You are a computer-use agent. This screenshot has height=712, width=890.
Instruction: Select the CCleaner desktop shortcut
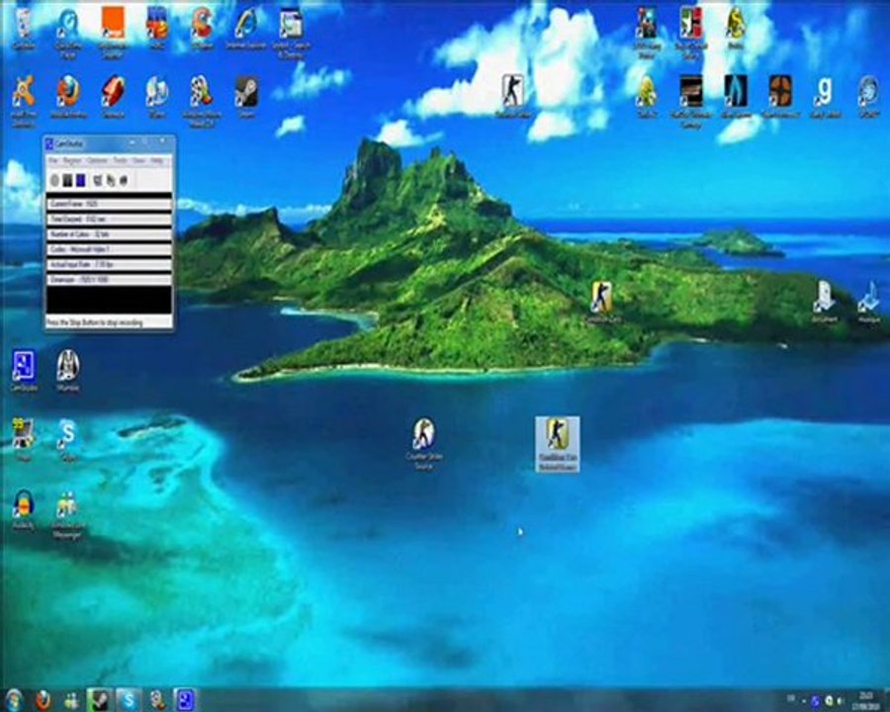click(x=202, y=29)
